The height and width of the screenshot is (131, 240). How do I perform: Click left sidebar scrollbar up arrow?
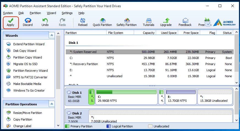[58, 33]
